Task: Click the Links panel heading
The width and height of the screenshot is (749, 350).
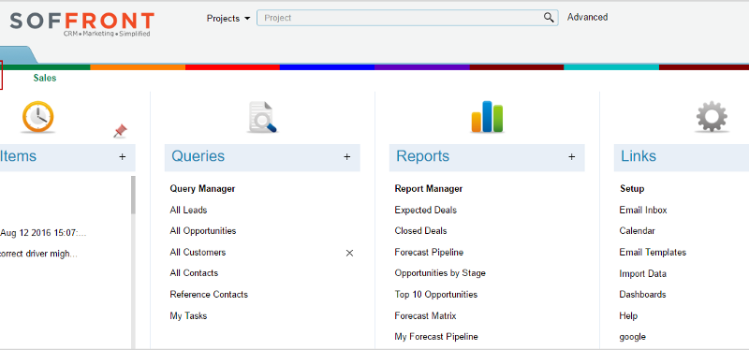Action: pos(639,156)
